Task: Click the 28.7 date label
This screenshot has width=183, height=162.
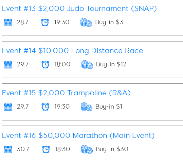Action: [x=23, y=22]
